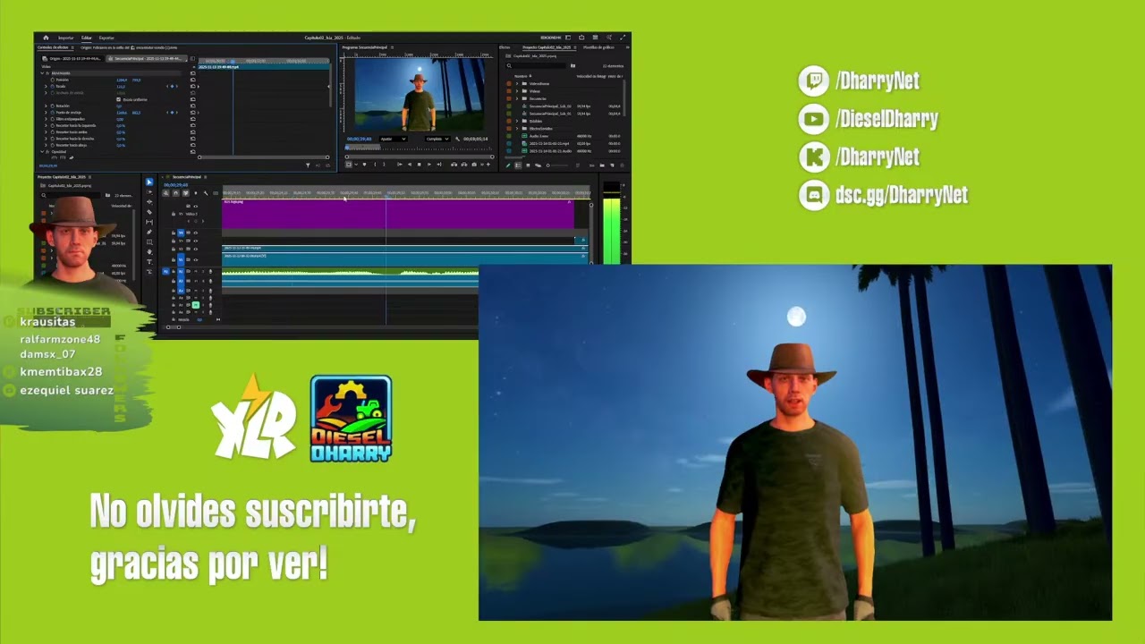Click Go to In point in Program monitor
This screenshot has height=644, width=1145.
tap(400, 165)
